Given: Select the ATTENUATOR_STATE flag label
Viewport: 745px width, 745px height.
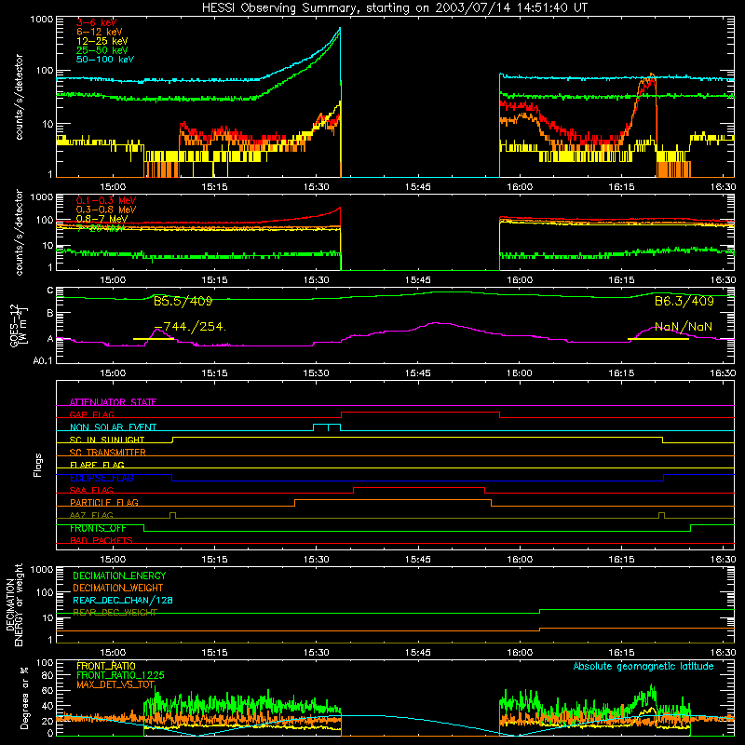Looking at the screenshot, I should point(113,402).
